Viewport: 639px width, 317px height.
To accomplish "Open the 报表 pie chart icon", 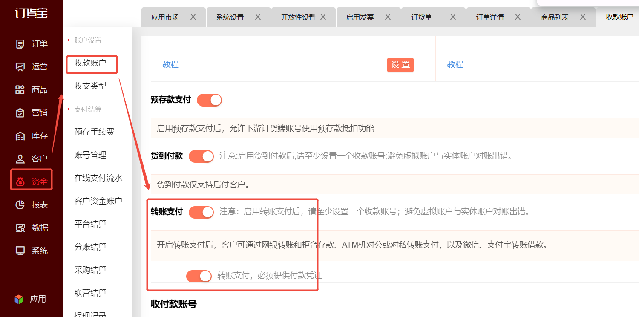I will (20, 205).
